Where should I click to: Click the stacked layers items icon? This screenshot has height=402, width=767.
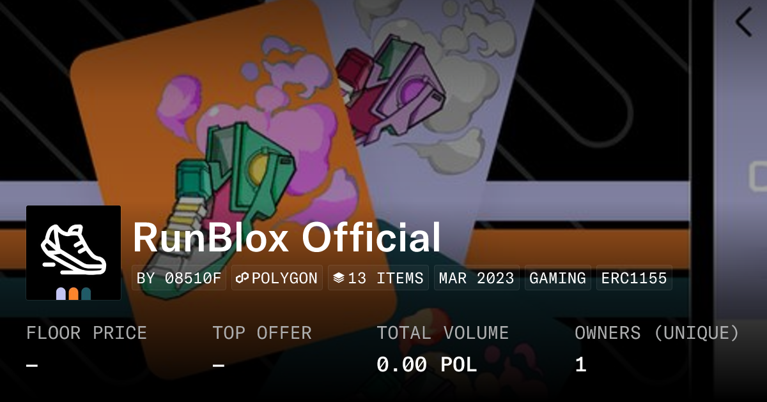coord(339,278)
